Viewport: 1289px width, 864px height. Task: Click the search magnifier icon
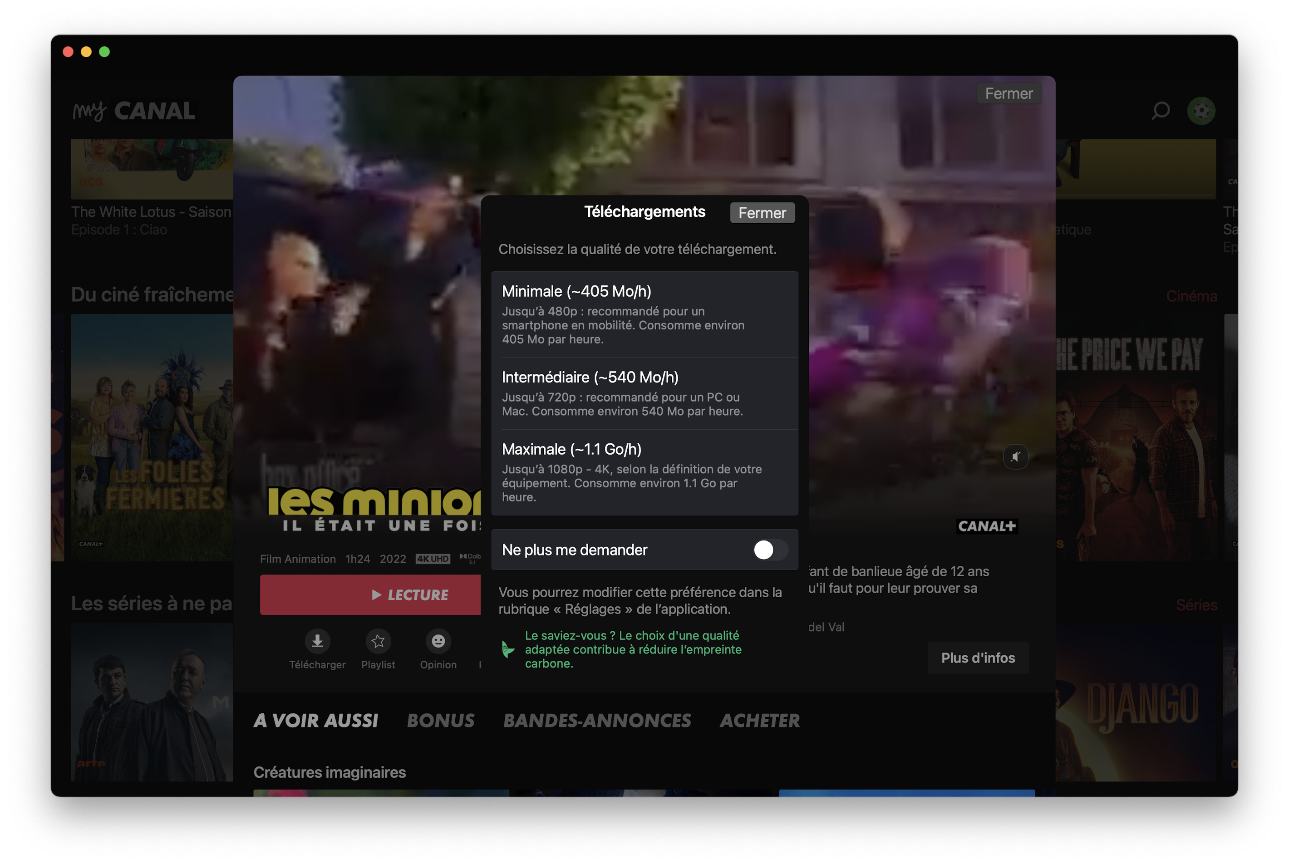pos(1160,111)
